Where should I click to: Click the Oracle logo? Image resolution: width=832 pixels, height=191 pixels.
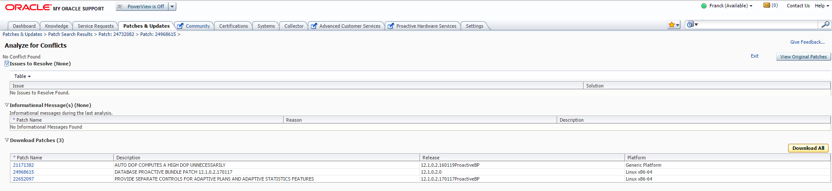click(x=28, y=7)
